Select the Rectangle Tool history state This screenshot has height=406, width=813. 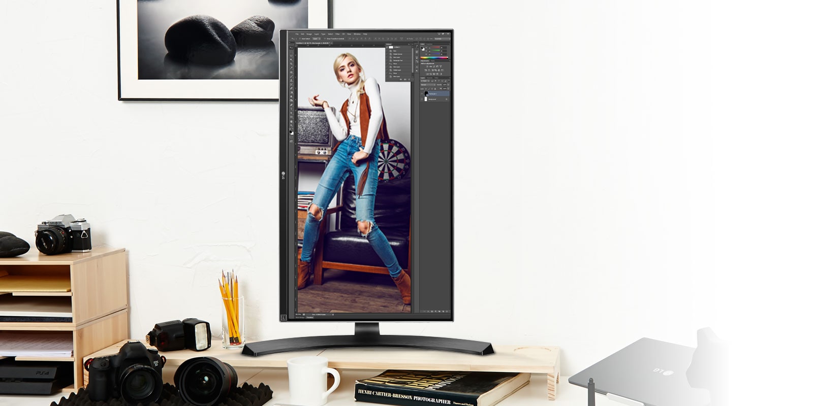tap(397, 60)
